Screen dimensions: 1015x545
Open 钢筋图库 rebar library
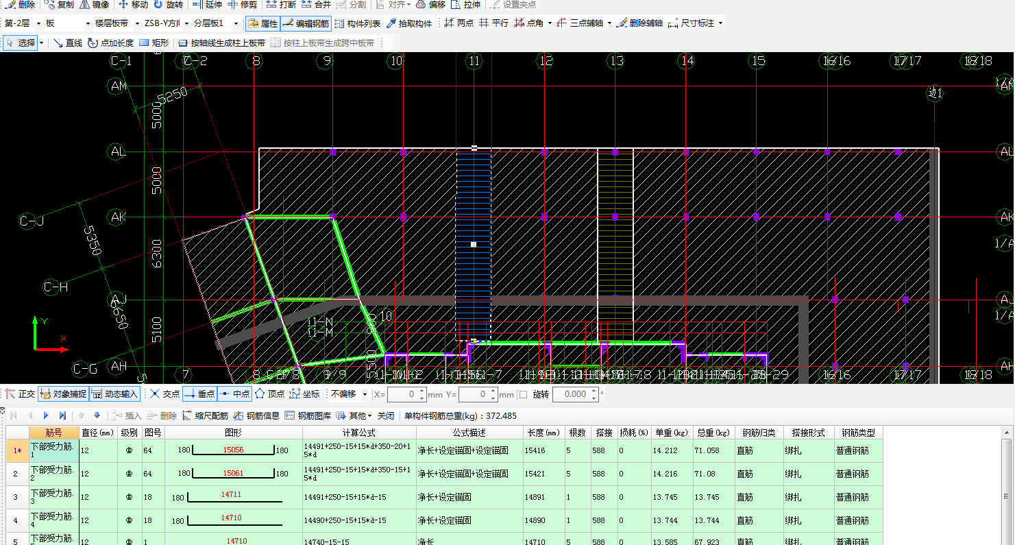pos(308,415)
